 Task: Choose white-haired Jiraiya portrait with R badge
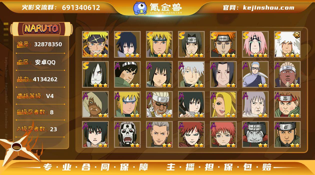287,44
